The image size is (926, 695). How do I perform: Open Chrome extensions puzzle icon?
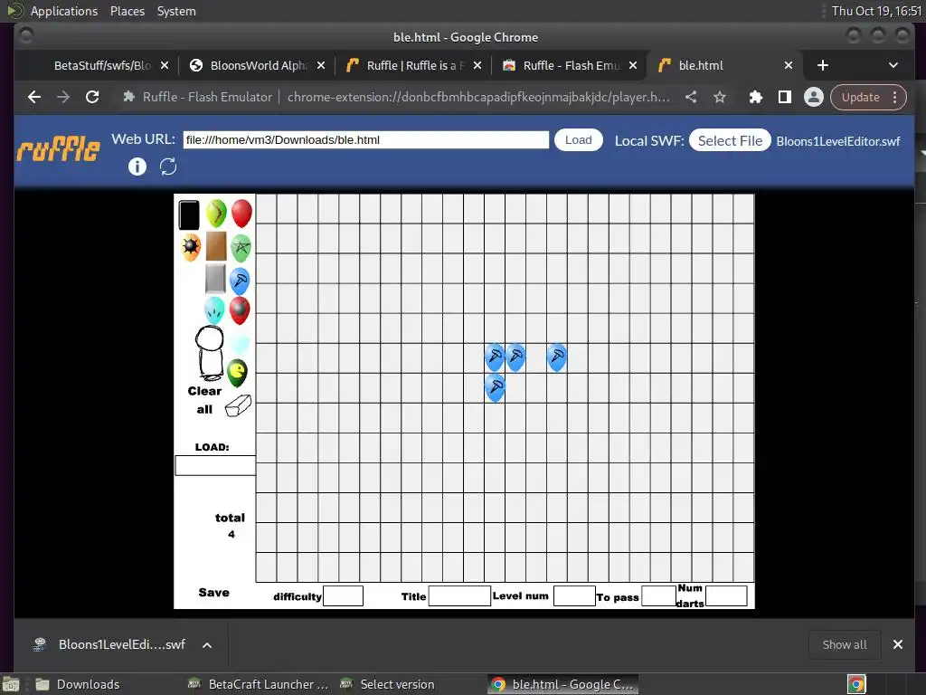point(755,97)
